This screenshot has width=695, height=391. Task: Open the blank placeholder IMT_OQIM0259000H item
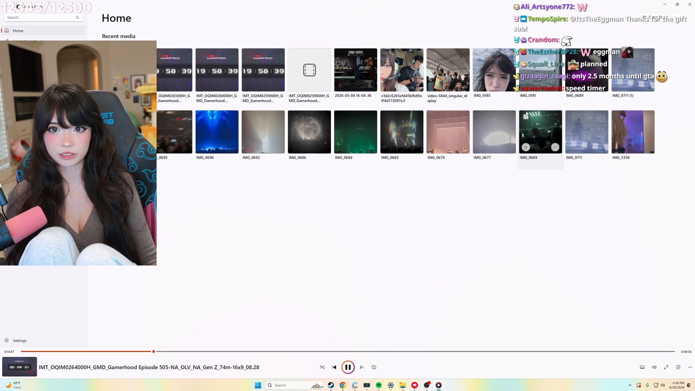click(x=309, y=70)
